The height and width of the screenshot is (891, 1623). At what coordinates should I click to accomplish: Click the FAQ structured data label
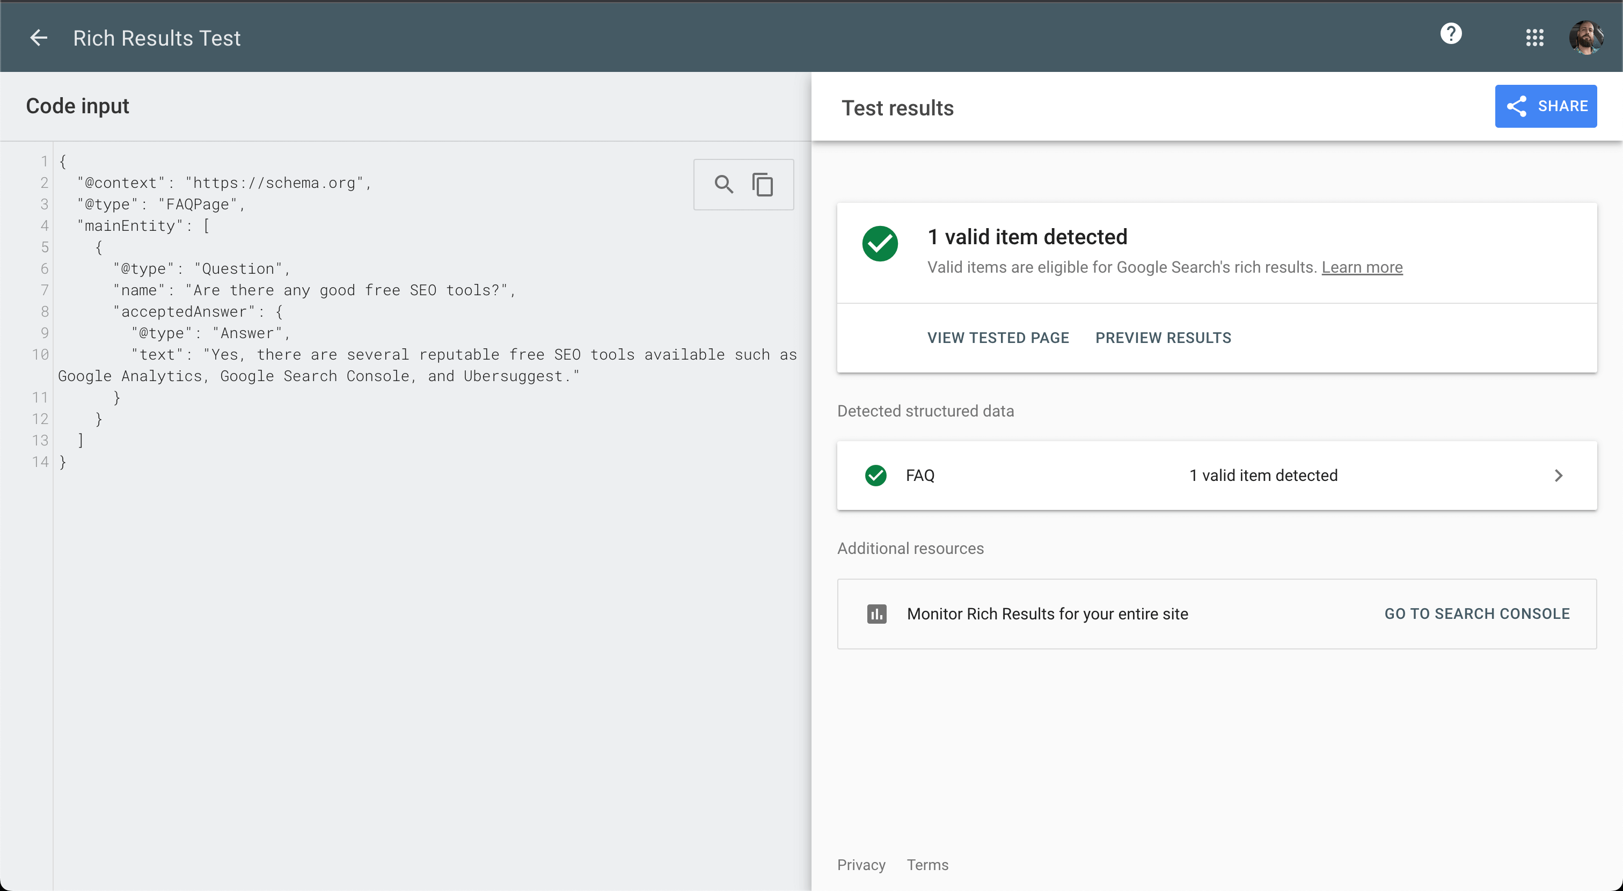point(920,475)
